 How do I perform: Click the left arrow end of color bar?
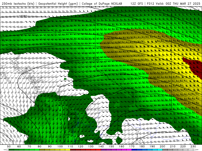click(x=6, y=149)
